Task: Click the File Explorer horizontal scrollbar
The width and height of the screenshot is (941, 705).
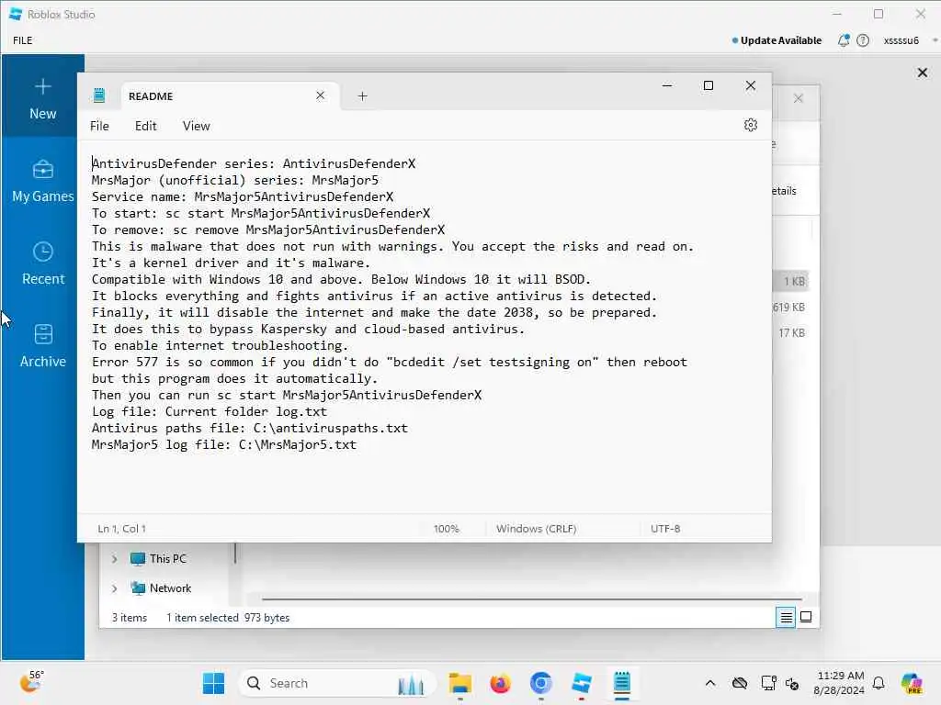Action: point(532,599)
